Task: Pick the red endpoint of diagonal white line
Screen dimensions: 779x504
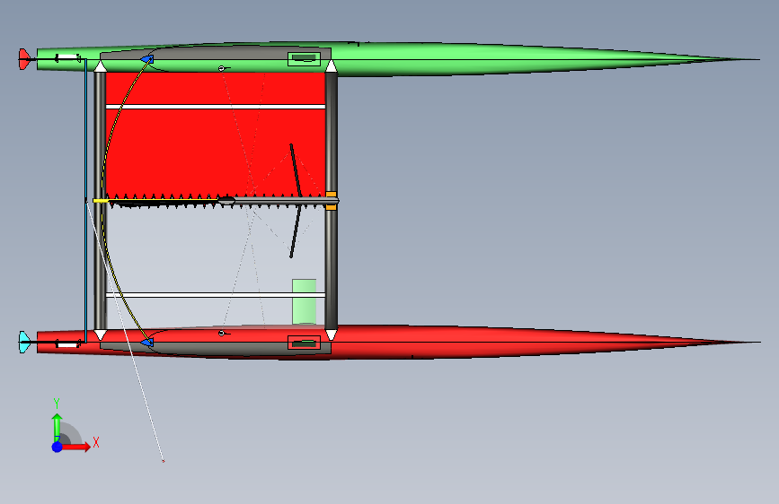Action: (163, 461)
